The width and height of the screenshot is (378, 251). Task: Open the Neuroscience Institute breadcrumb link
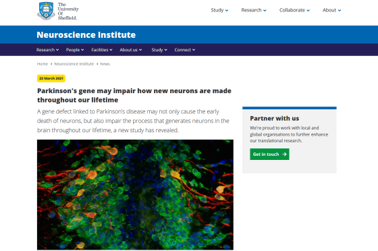pyautogui.click(x=74, y=64)
